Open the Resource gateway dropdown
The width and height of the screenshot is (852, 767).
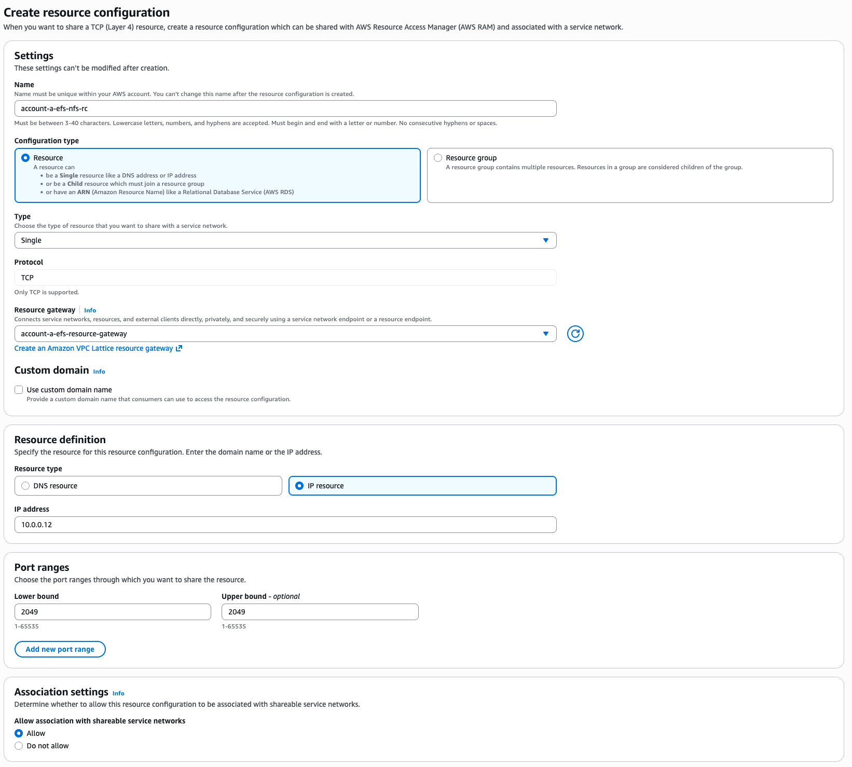tap(285, 334)
